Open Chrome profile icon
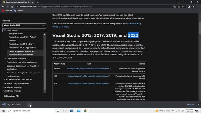The height and width of the screenshot is (113, 201). (x=193, y=7)
